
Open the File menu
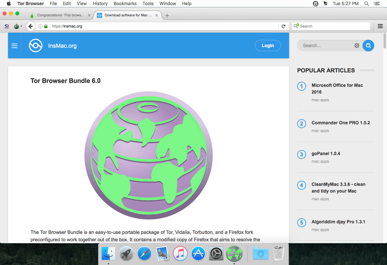(54, 4)
